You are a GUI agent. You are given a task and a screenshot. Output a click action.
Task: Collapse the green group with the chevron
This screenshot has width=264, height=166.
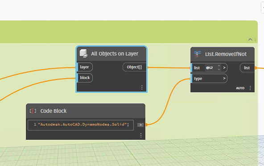(250, 40)
